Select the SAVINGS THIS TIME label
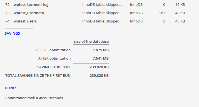The image size is (199, 107). [x=54, y=67]
